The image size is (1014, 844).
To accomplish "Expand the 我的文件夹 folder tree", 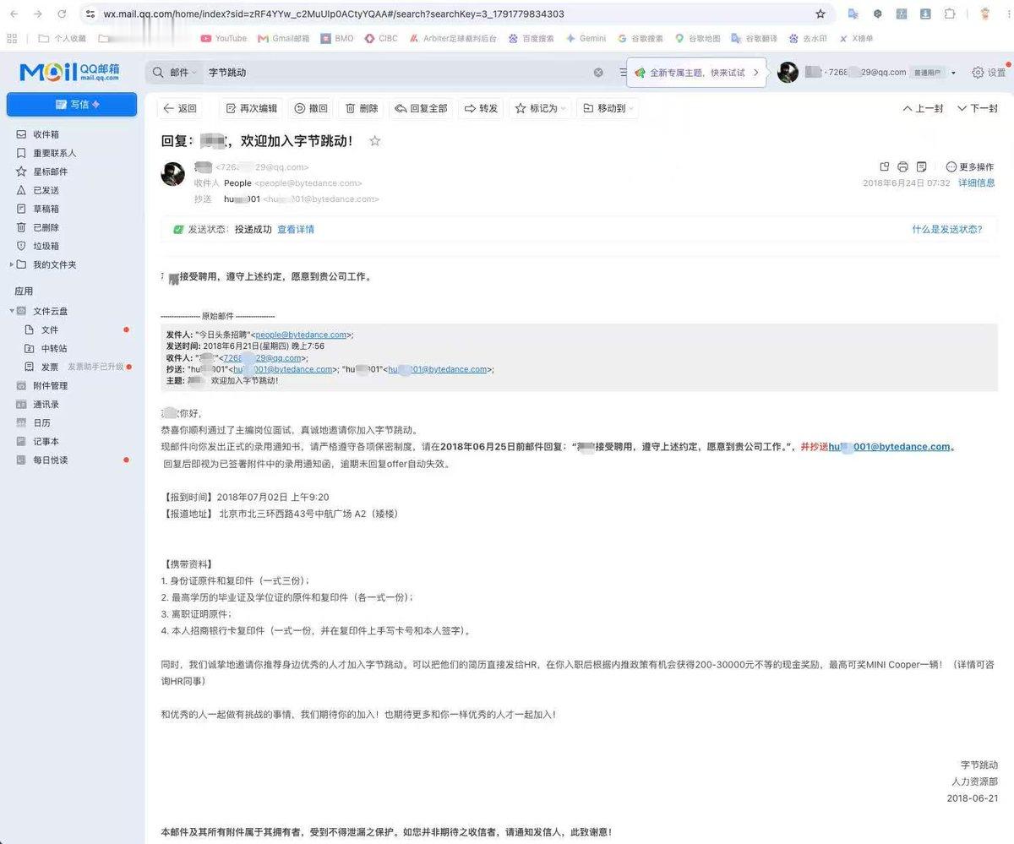I will pyautogui.click(x=12, y=264).
